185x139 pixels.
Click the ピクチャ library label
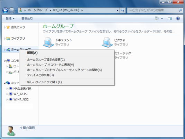[120, 40]
